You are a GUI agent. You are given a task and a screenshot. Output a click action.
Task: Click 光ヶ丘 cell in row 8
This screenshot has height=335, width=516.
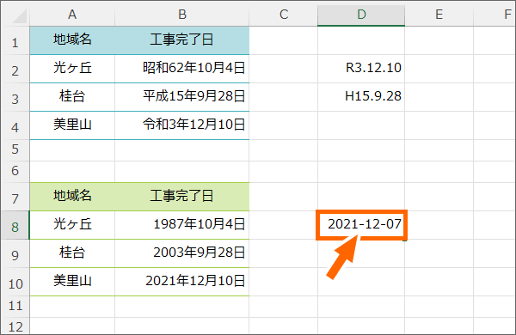click(x=72, y=225)
